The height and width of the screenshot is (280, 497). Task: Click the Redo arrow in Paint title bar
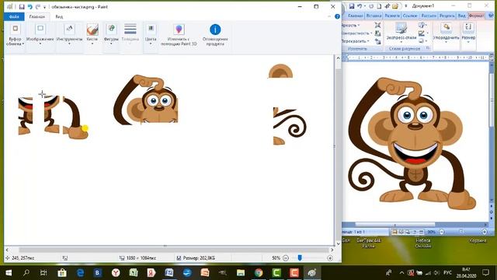38,7
